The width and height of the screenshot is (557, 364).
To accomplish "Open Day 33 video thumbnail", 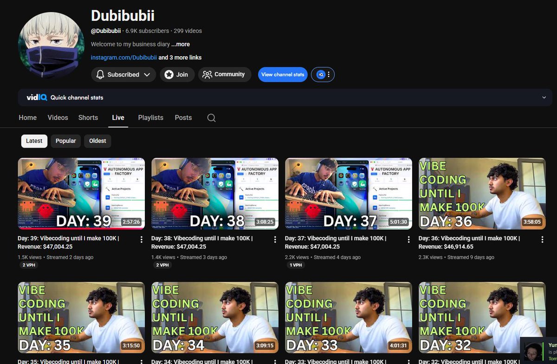I will [x=349, y=318].
